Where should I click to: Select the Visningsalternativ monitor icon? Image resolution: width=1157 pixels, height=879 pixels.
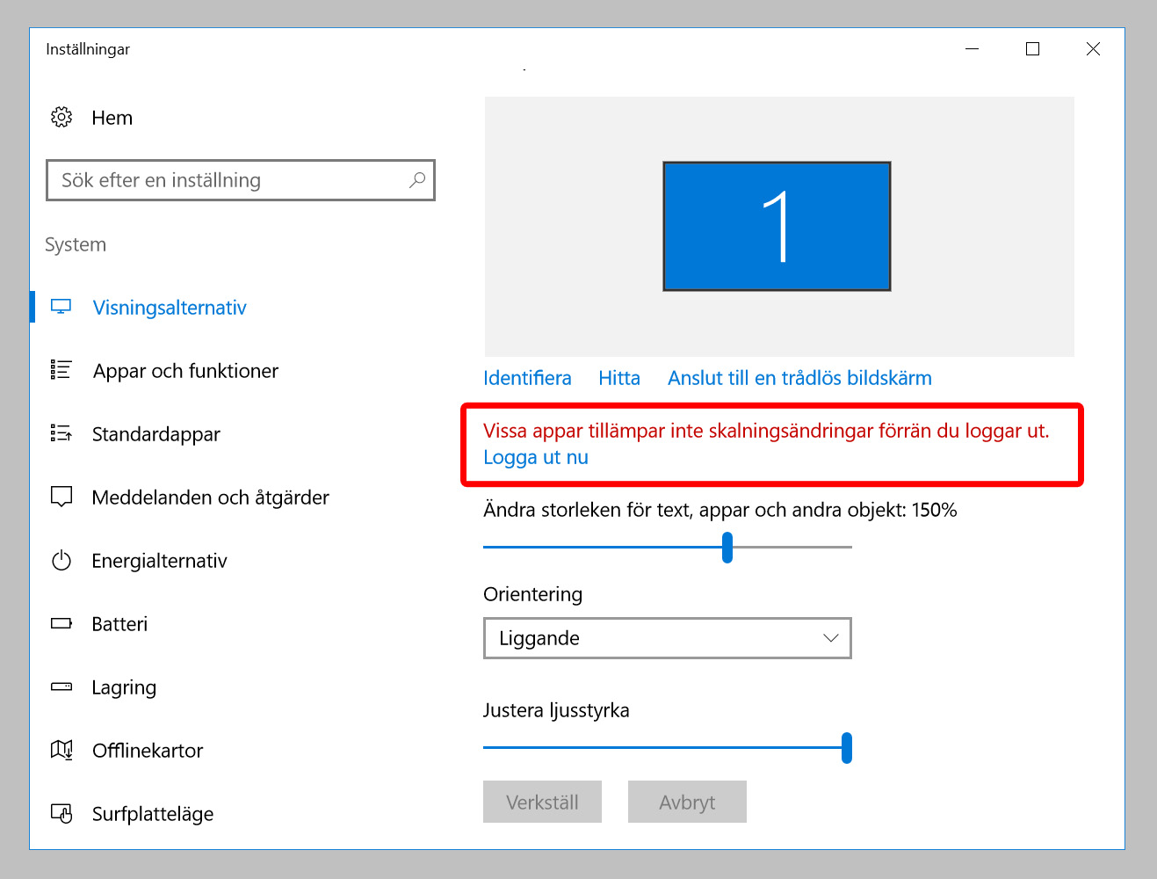click(x=61, y=307)
